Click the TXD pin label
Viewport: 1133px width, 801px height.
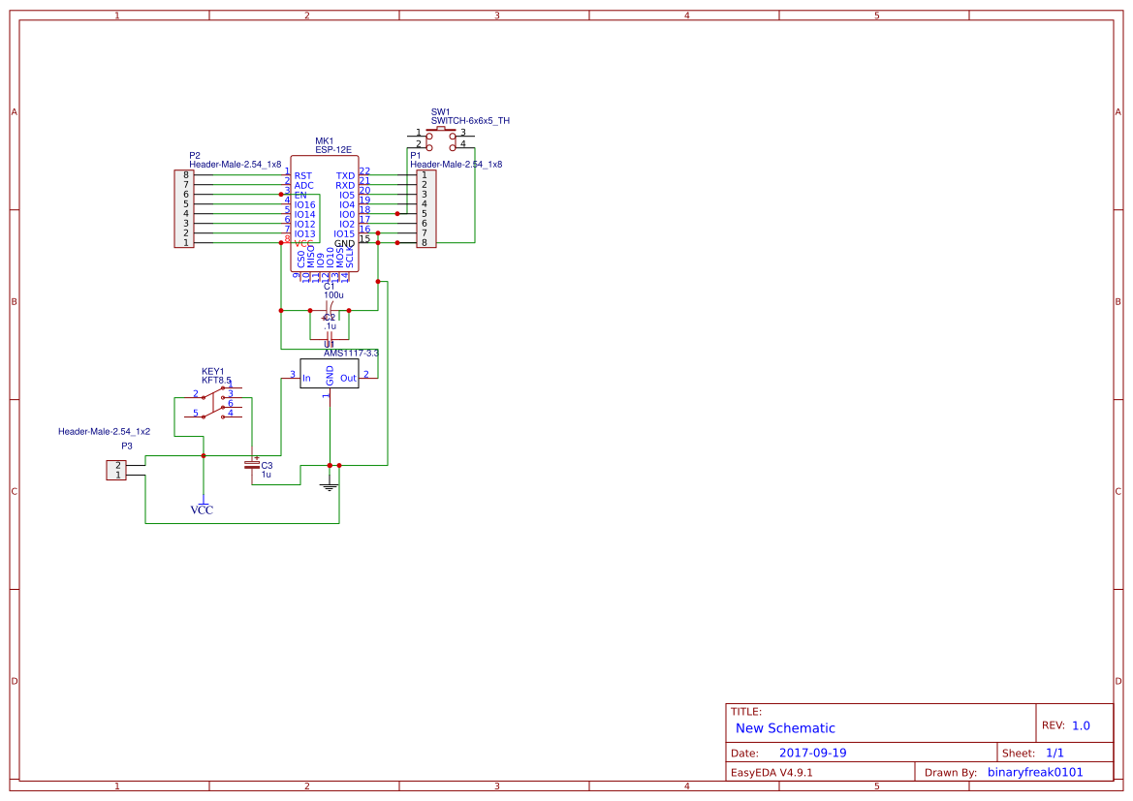pos(345,176)
